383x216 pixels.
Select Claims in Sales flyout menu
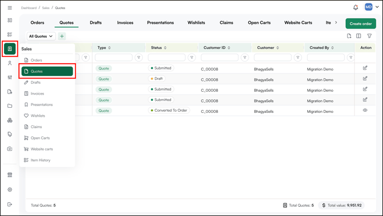(x=47, y=127)
